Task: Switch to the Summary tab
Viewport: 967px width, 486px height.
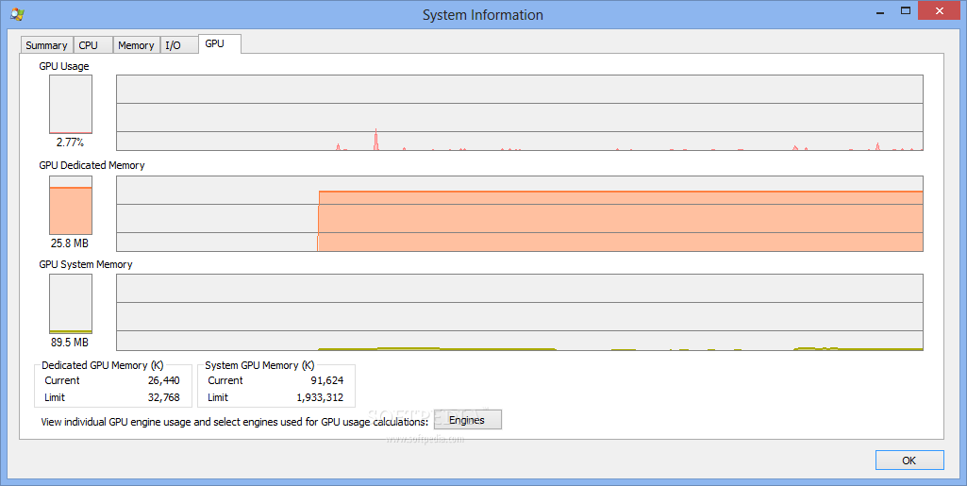Action: click(x=46, y=45)
